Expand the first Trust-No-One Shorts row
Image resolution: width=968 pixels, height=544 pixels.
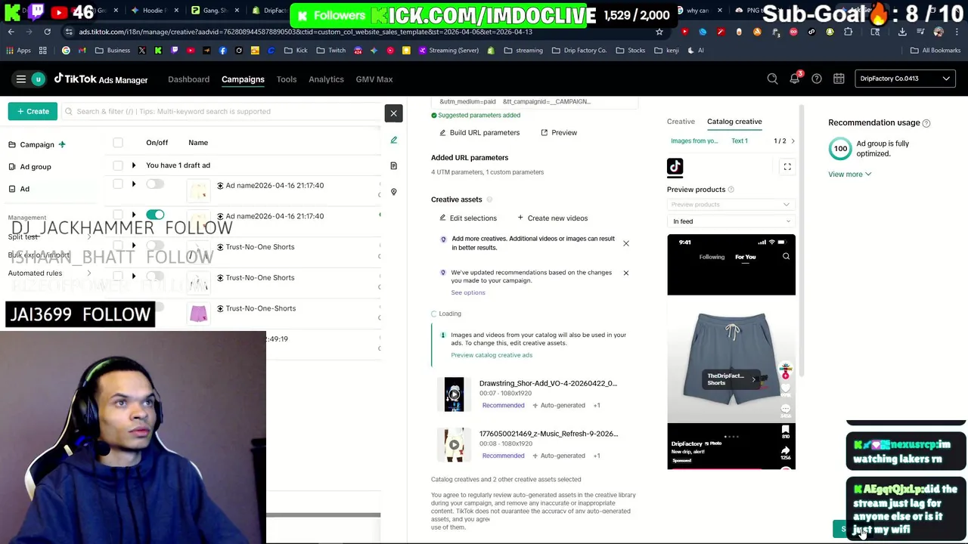(x=134, y=246)
